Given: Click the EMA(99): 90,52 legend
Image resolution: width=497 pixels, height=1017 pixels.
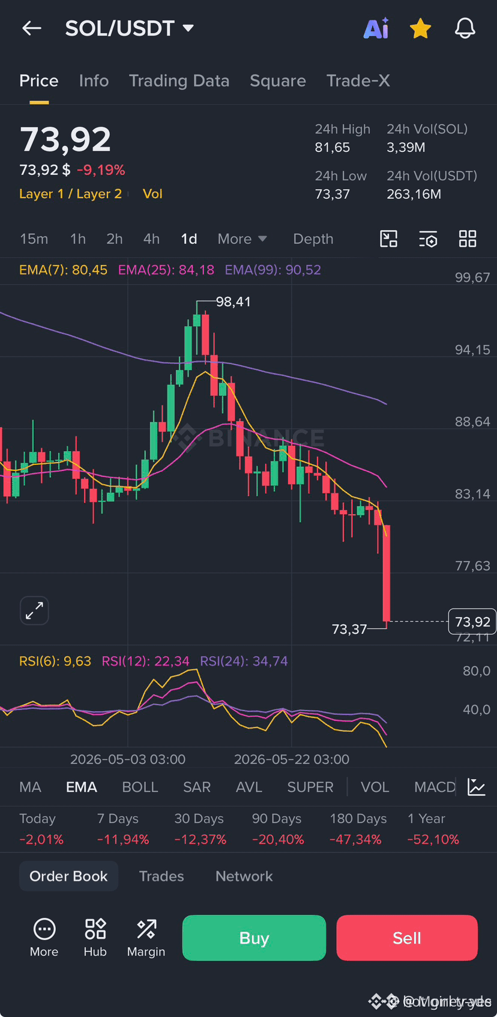Looking at the screenshot, I should [x=273, y=270].
